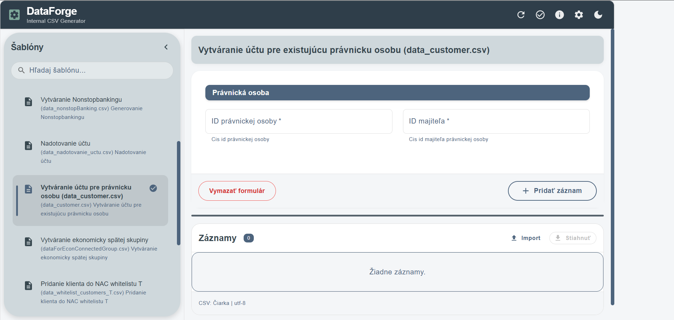The image size is (674, 320).
Task: Click the Právnická osoba section header
Action: point(397,93)
